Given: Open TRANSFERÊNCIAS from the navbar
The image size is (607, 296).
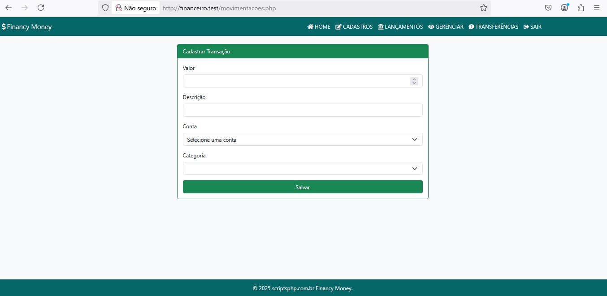Looking at the screenshot, I should pos(493,27).
